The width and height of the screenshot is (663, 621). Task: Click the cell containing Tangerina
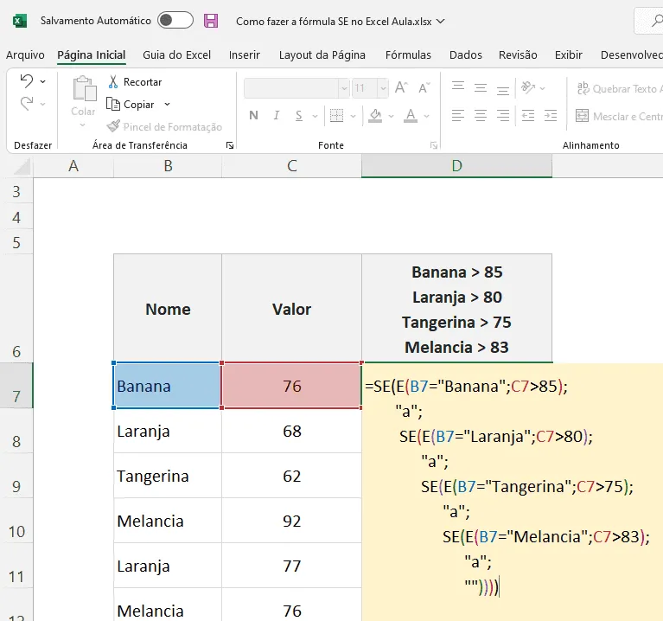(x=168, y=476)
